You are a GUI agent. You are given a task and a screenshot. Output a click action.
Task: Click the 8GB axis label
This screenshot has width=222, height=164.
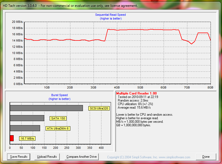click(210, 87)
